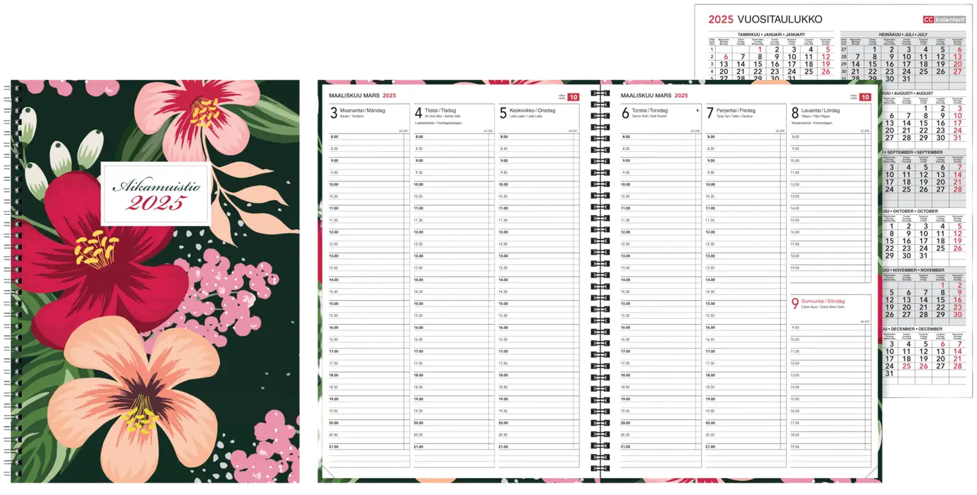Click the 20.00 line in Friday column
Image resolution: width=977 pixels, height=495 pixels.
(x=746, y=423)
